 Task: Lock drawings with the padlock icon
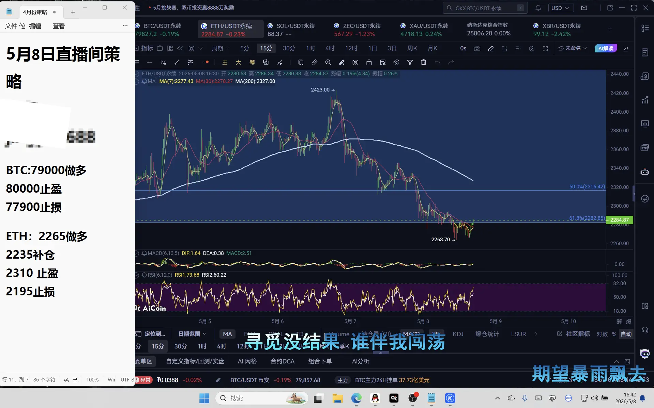tap(369, 62)
